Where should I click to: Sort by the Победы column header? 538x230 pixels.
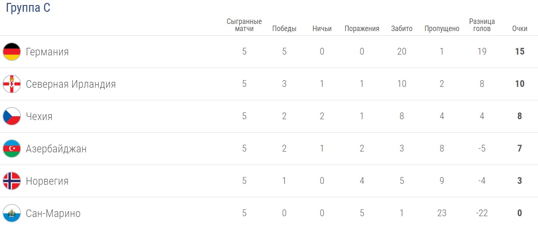click(284, 29)
